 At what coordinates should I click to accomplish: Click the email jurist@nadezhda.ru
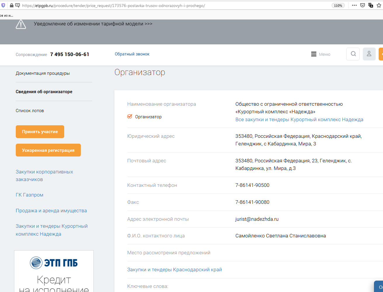[x=257, y=219]
